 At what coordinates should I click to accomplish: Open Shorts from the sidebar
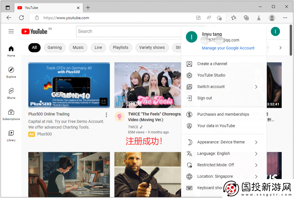click(11, 93)
